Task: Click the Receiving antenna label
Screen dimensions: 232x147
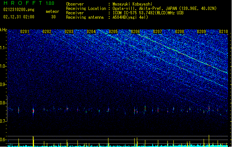Action: coord(85,17)
